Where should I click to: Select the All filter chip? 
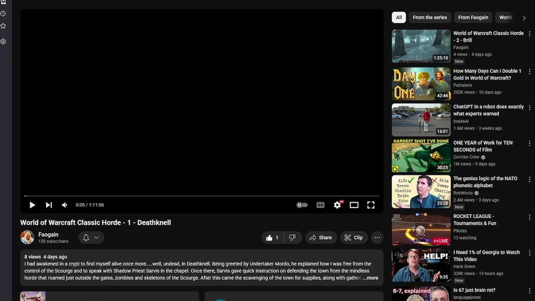pos(399,17)
